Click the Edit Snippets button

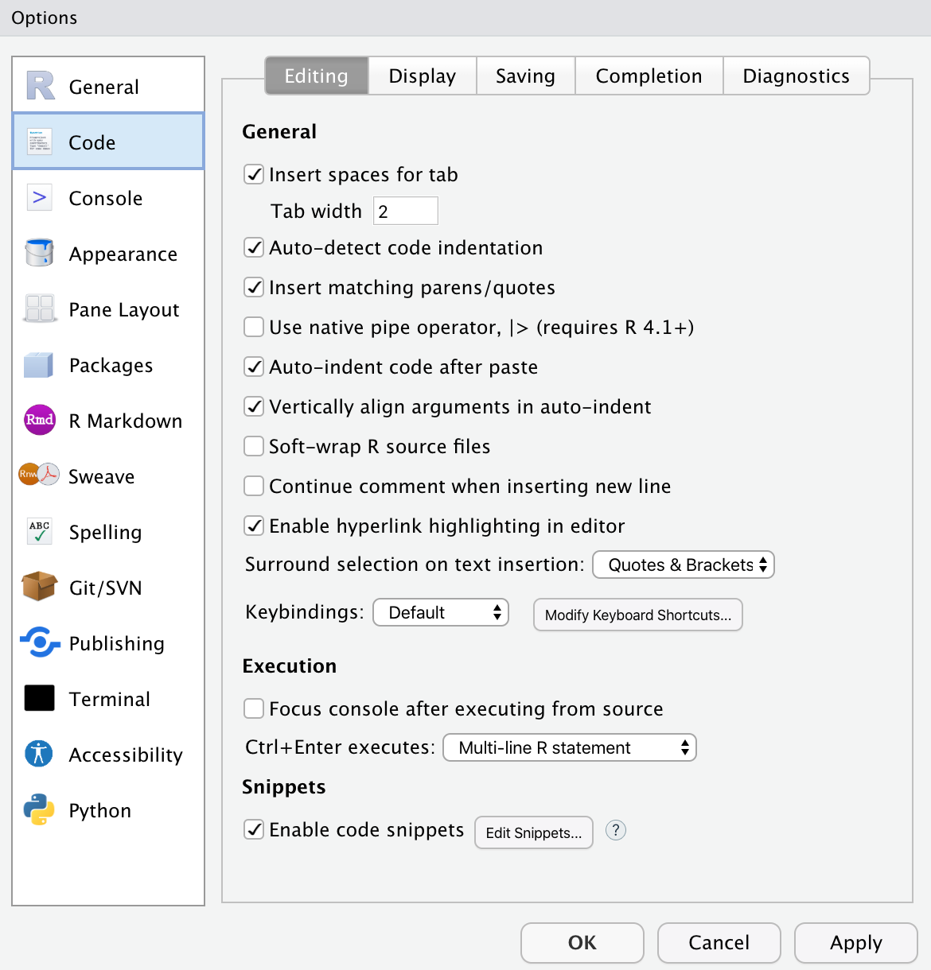534,832
